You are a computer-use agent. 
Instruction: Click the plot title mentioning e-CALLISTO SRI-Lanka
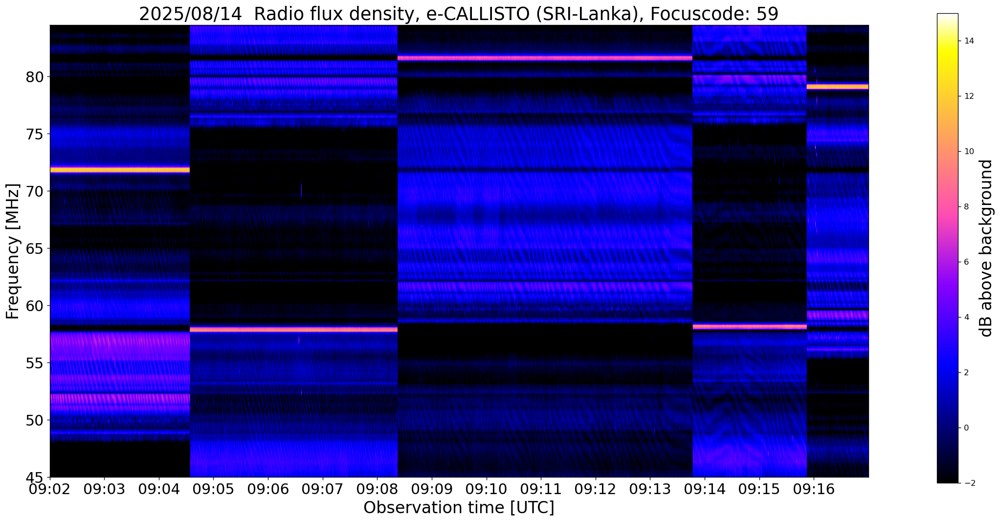458,14
